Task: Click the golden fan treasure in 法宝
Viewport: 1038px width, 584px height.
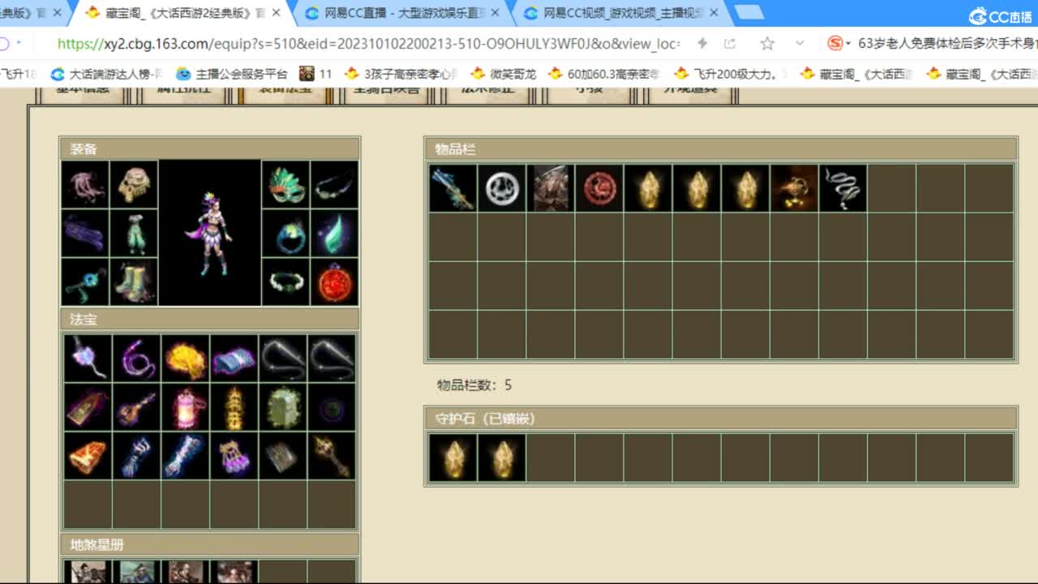Action: (x=185, y=358)
